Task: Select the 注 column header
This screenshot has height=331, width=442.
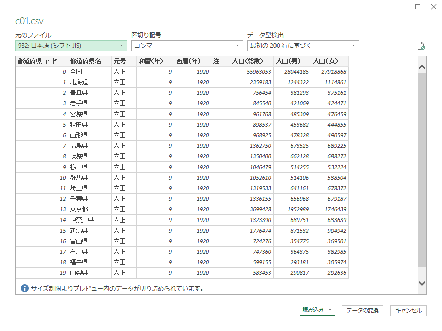Action: click(220, 61)
